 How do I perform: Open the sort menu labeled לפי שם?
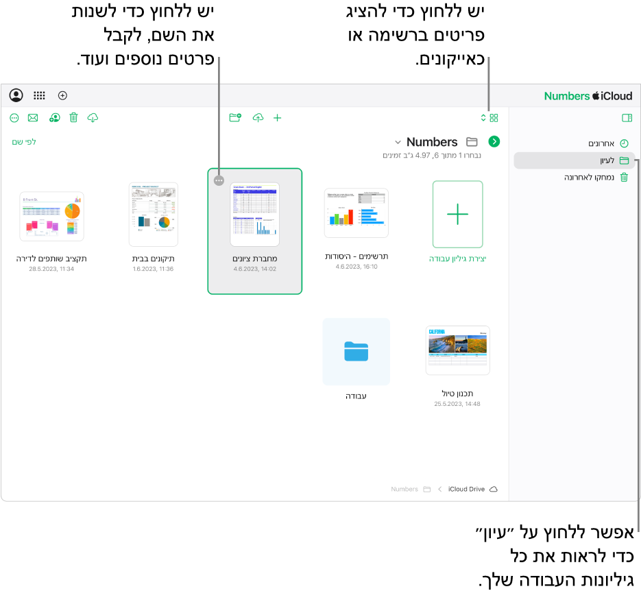point(24,142)
